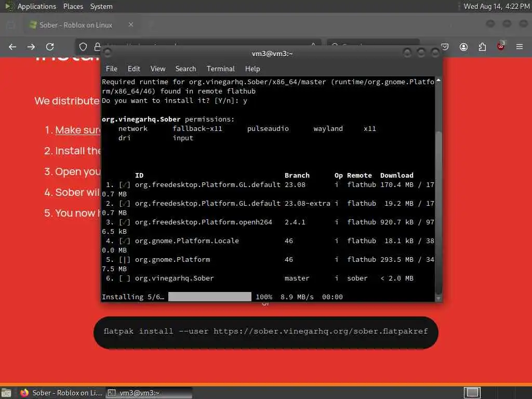The height and width of the screenshot is (399, 532).
Task: Open the Extensions puzzle icon
Action: (x=482, y=47)
